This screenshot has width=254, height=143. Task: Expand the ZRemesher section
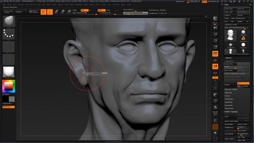click(x=229, y=108)
